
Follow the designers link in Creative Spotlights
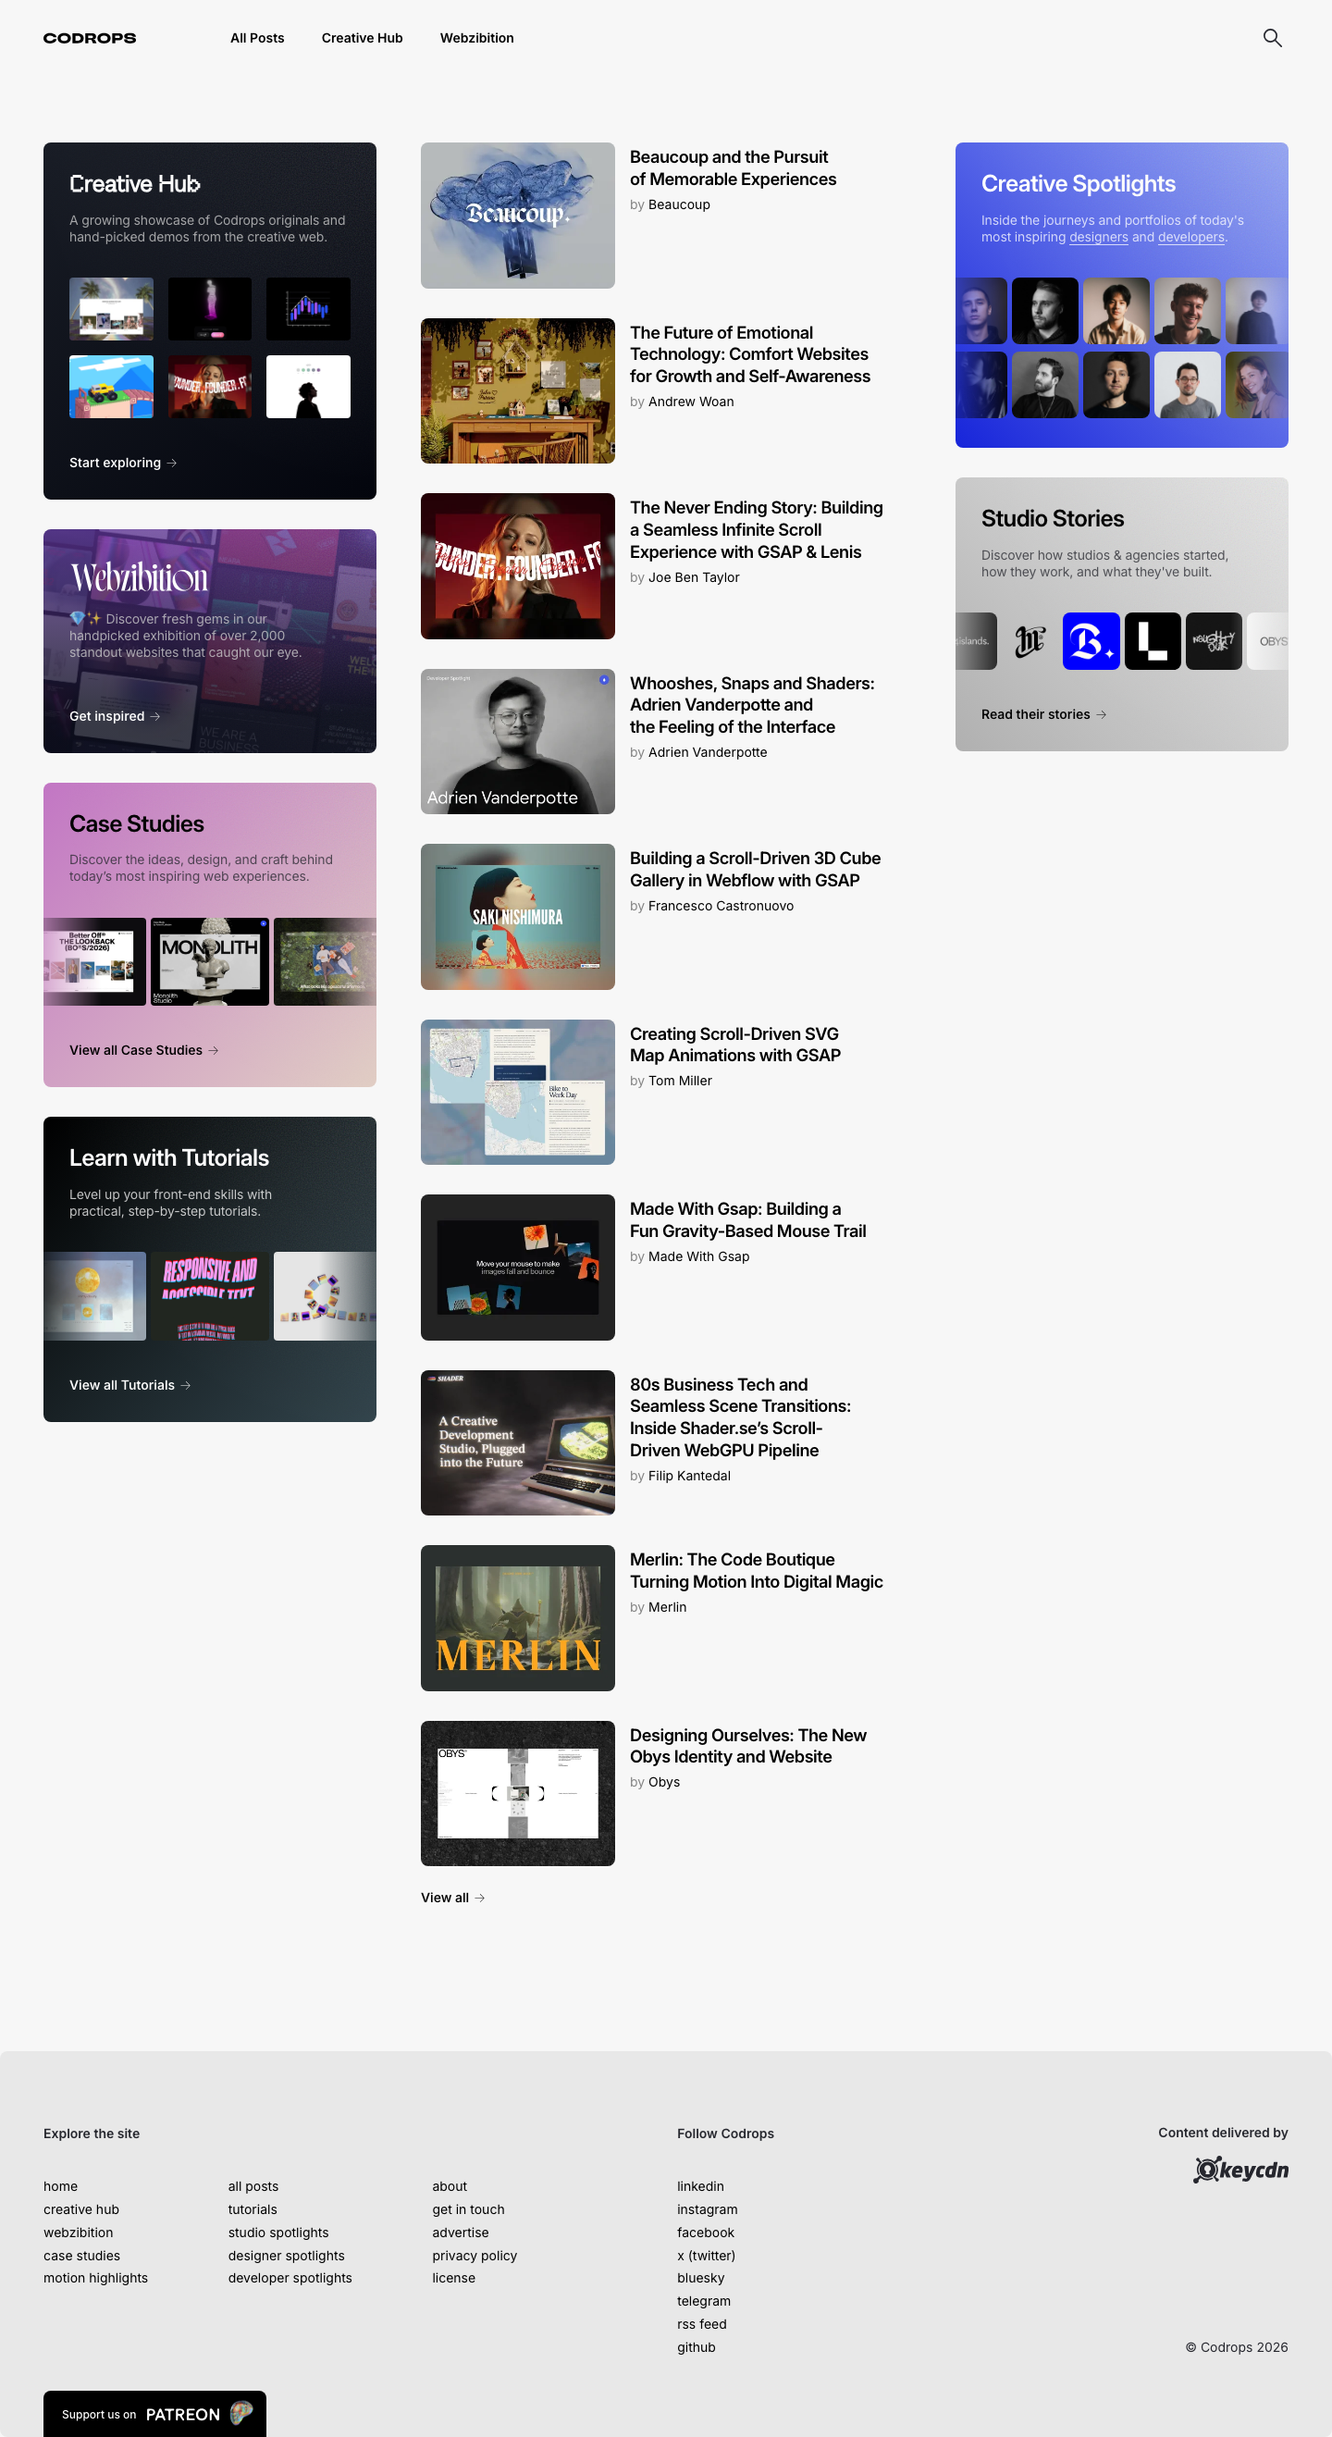click(1098, 238)
